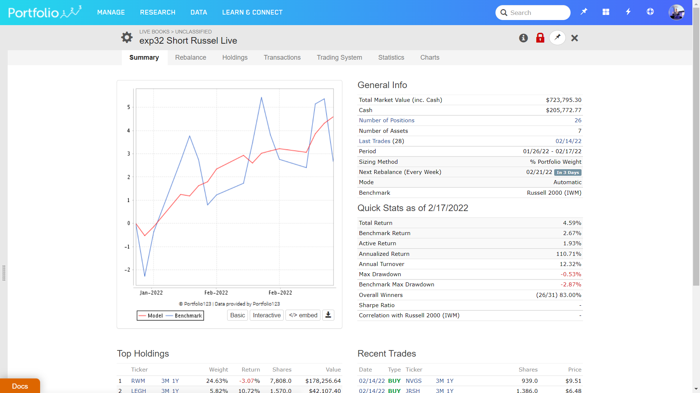Open the help lifebuoy icon in header
700x393 pixels.
pos(650,12)
